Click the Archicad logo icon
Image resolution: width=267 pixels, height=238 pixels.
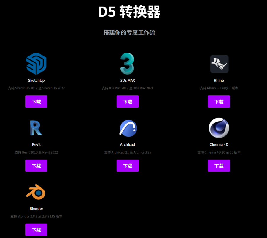128,128
